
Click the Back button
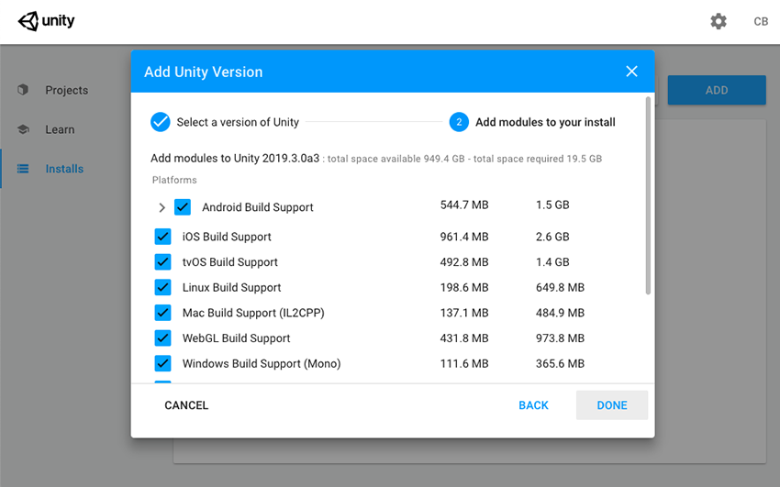pyautogui.click(x=533, y=405)
